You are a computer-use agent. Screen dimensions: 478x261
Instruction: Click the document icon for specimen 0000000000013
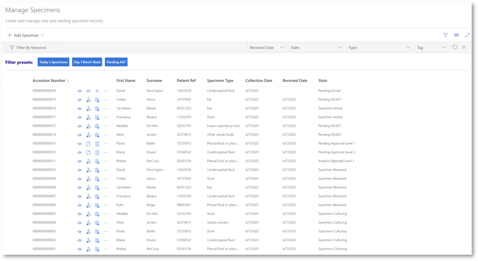coord(88,144)
